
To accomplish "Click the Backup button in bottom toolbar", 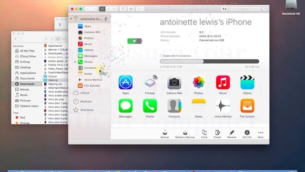I will (164, 134).
